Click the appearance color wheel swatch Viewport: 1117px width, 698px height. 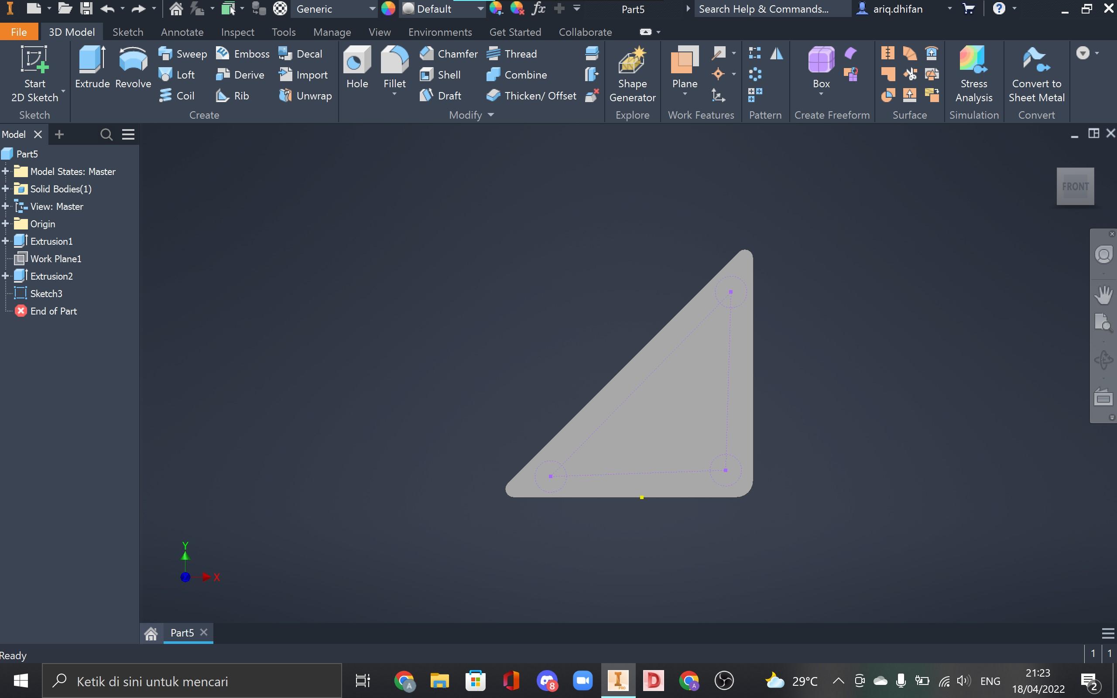pos(388,9)
